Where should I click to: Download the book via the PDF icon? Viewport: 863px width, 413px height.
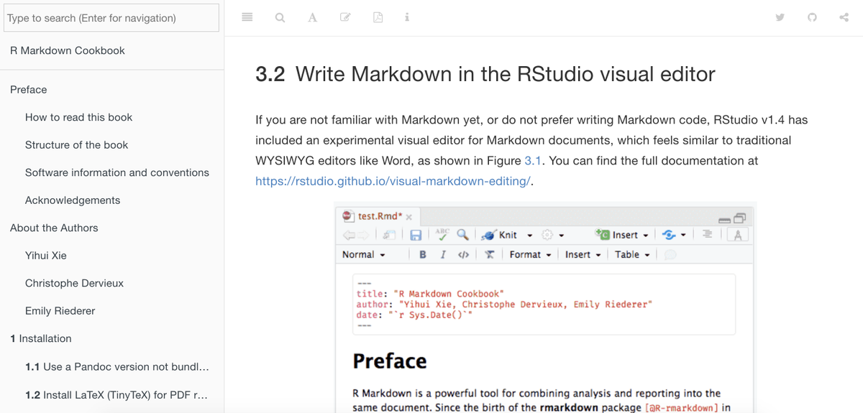378,18
